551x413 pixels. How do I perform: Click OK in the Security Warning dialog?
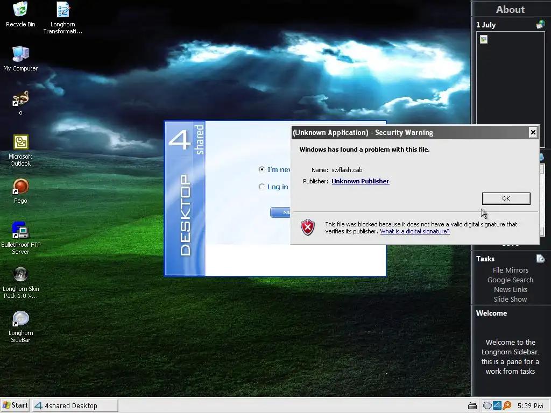coord(506,198)
